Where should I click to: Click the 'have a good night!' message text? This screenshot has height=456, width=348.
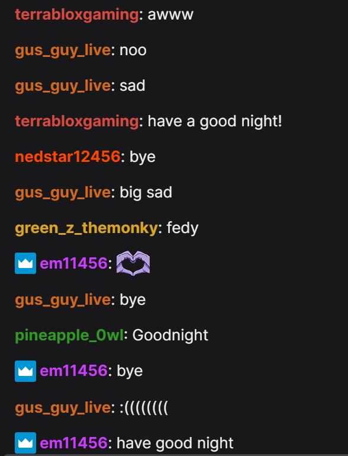coord(215,121)
